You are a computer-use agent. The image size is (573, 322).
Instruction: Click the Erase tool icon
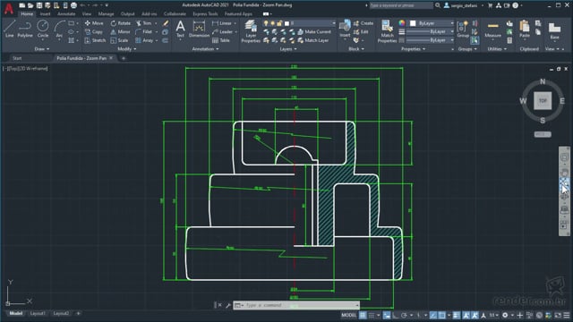pyautogui.click(x=166, y=23)
